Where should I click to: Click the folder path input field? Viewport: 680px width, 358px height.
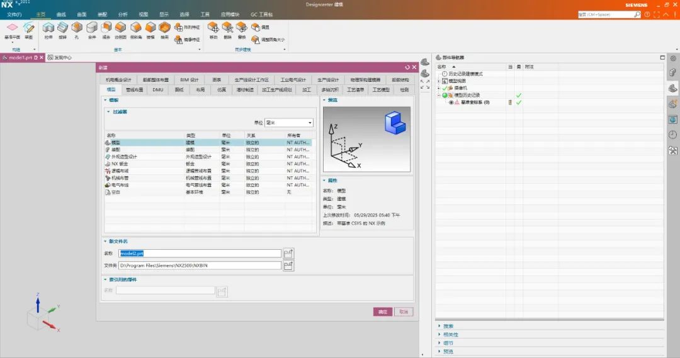[200, 266]
